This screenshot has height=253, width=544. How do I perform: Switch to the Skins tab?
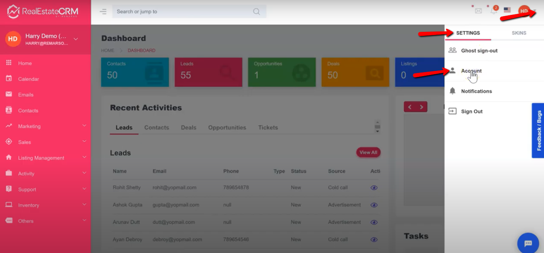[x=519, y=33]
